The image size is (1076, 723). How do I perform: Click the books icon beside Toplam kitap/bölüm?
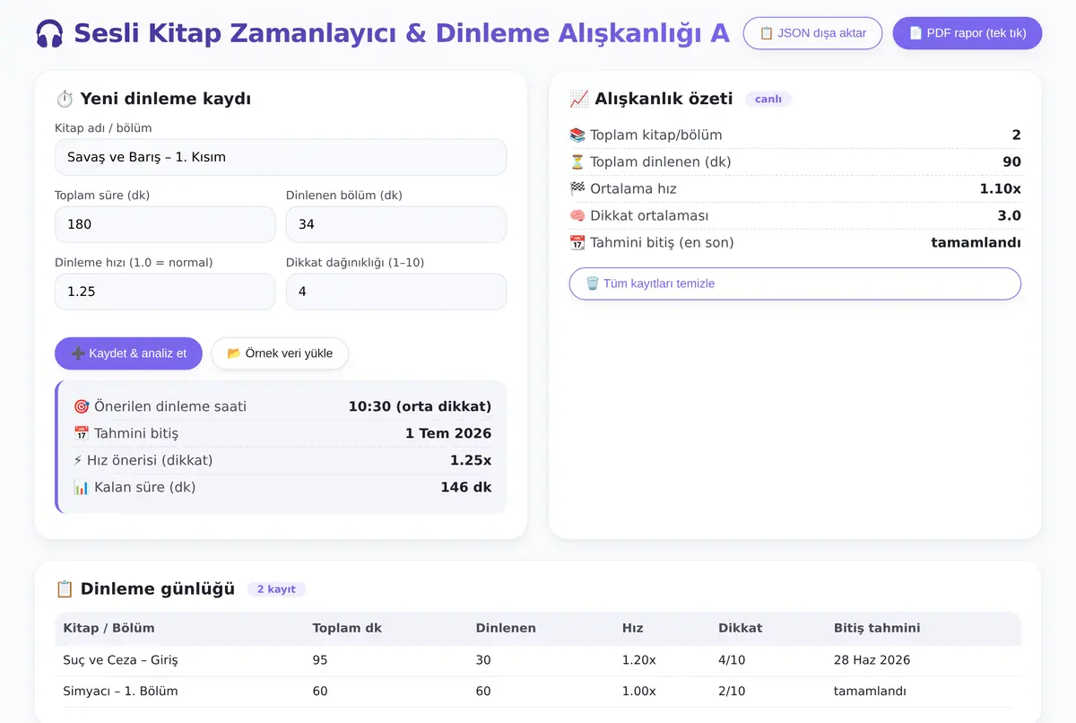point(577,135)
